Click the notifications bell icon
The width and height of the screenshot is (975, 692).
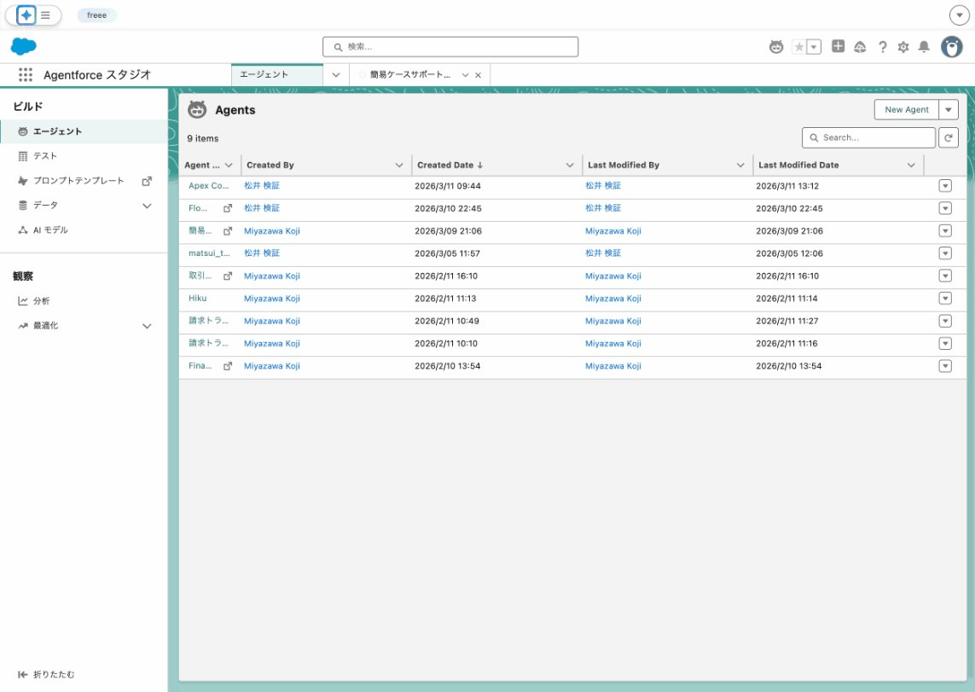(924, 47)
